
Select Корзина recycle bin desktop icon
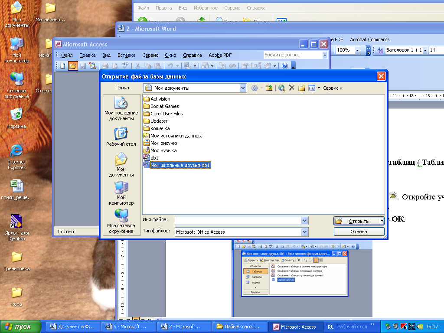click(16, 119)
